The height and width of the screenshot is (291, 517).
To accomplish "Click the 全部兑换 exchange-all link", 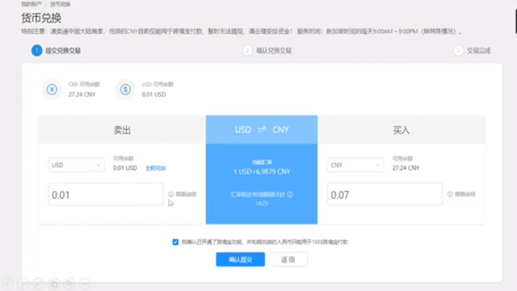I will (x=155, y=168).
